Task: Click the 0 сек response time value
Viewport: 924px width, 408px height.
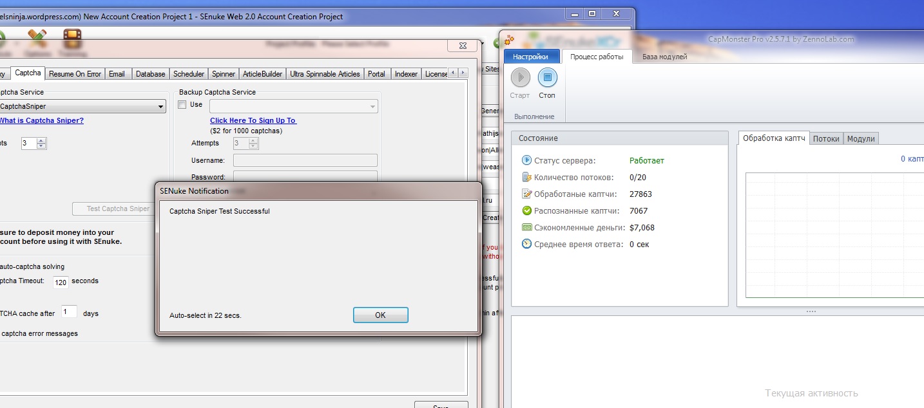Action: (x=640, y=244)
